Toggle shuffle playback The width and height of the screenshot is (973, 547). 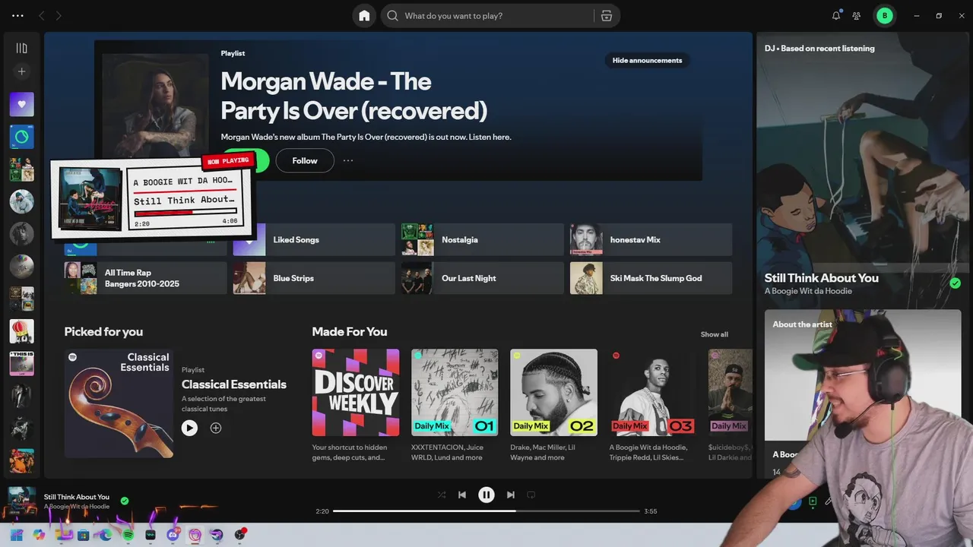point(442,495)
